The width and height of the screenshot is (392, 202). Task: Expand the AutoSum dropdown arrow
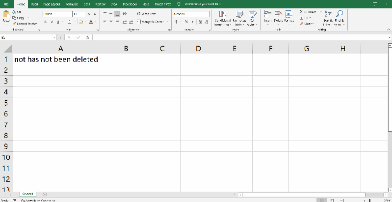(321, 12)
